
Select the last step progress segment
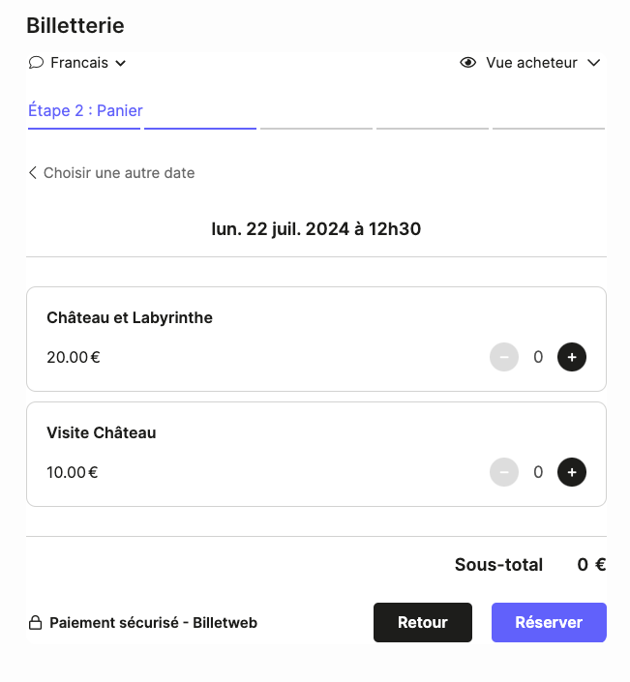coord(548,127)
